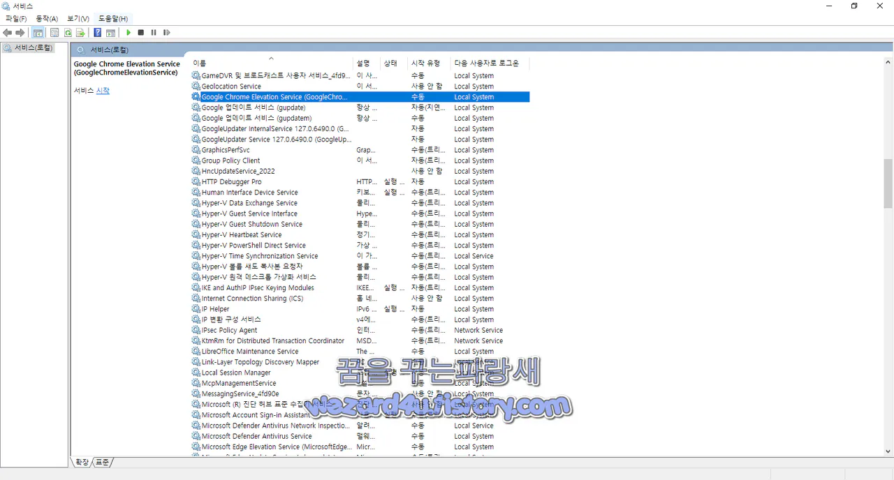
Task: Open the 도움말(H) menu
Action: pos(113,19)
